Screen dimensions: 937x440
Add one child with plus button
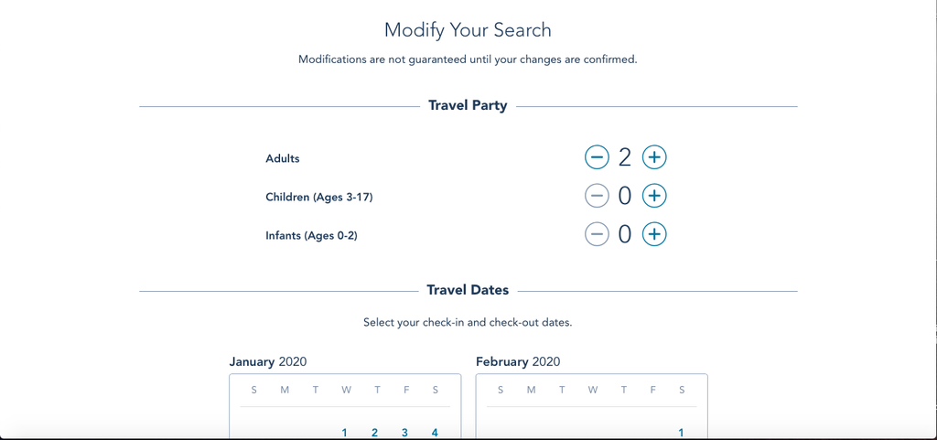tap(653, 196)
